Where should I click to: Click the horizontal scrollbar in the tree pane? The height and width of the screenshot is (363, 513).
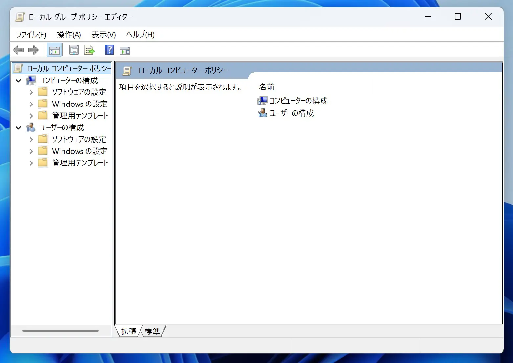click(x=60, y=331)
